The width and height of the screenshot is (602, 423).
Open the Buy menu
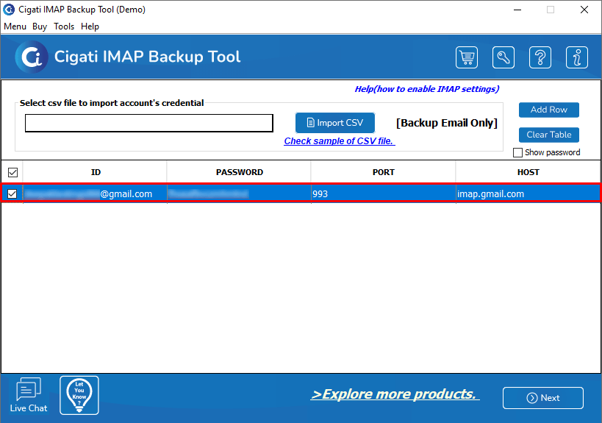(40, 26)
